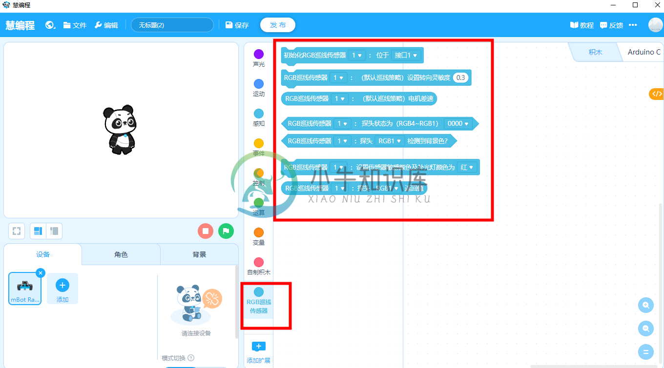Reset workspace zoom with equals button

point(646,352)
